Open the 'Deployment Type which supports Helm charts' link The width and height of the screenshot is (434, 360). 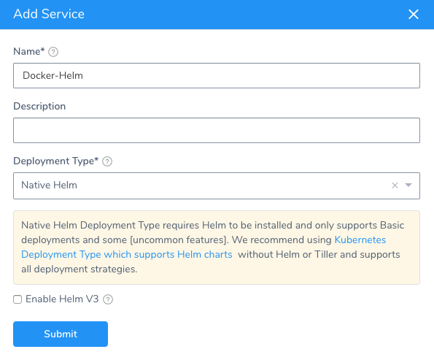click(x=127, y=254)
